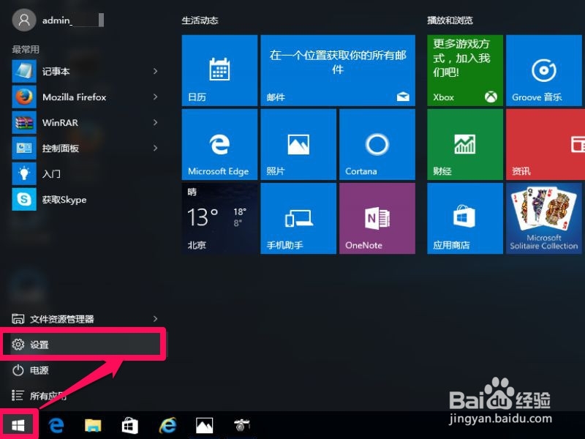
Task: Open the Mail (邮件) tile
Action: click(x=338, y=70)
